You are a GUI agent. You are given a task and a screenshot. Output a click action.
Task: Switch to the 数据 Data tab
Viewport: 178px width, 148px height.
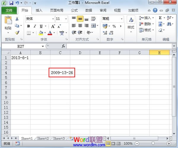[89, 10]
